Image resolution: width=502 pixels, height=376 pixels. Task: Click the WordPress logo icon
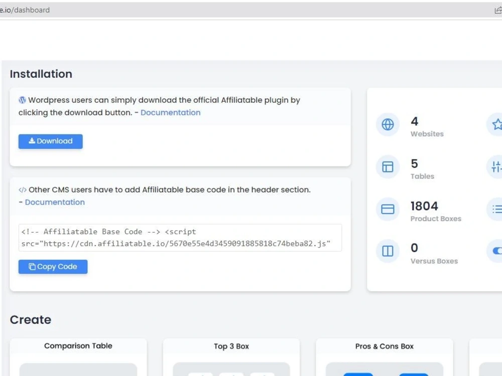pos(22,100)
